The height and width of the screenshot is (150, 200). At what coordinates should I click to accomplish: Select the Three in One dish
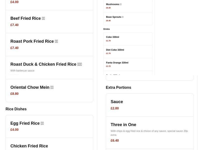click(123, 124)
